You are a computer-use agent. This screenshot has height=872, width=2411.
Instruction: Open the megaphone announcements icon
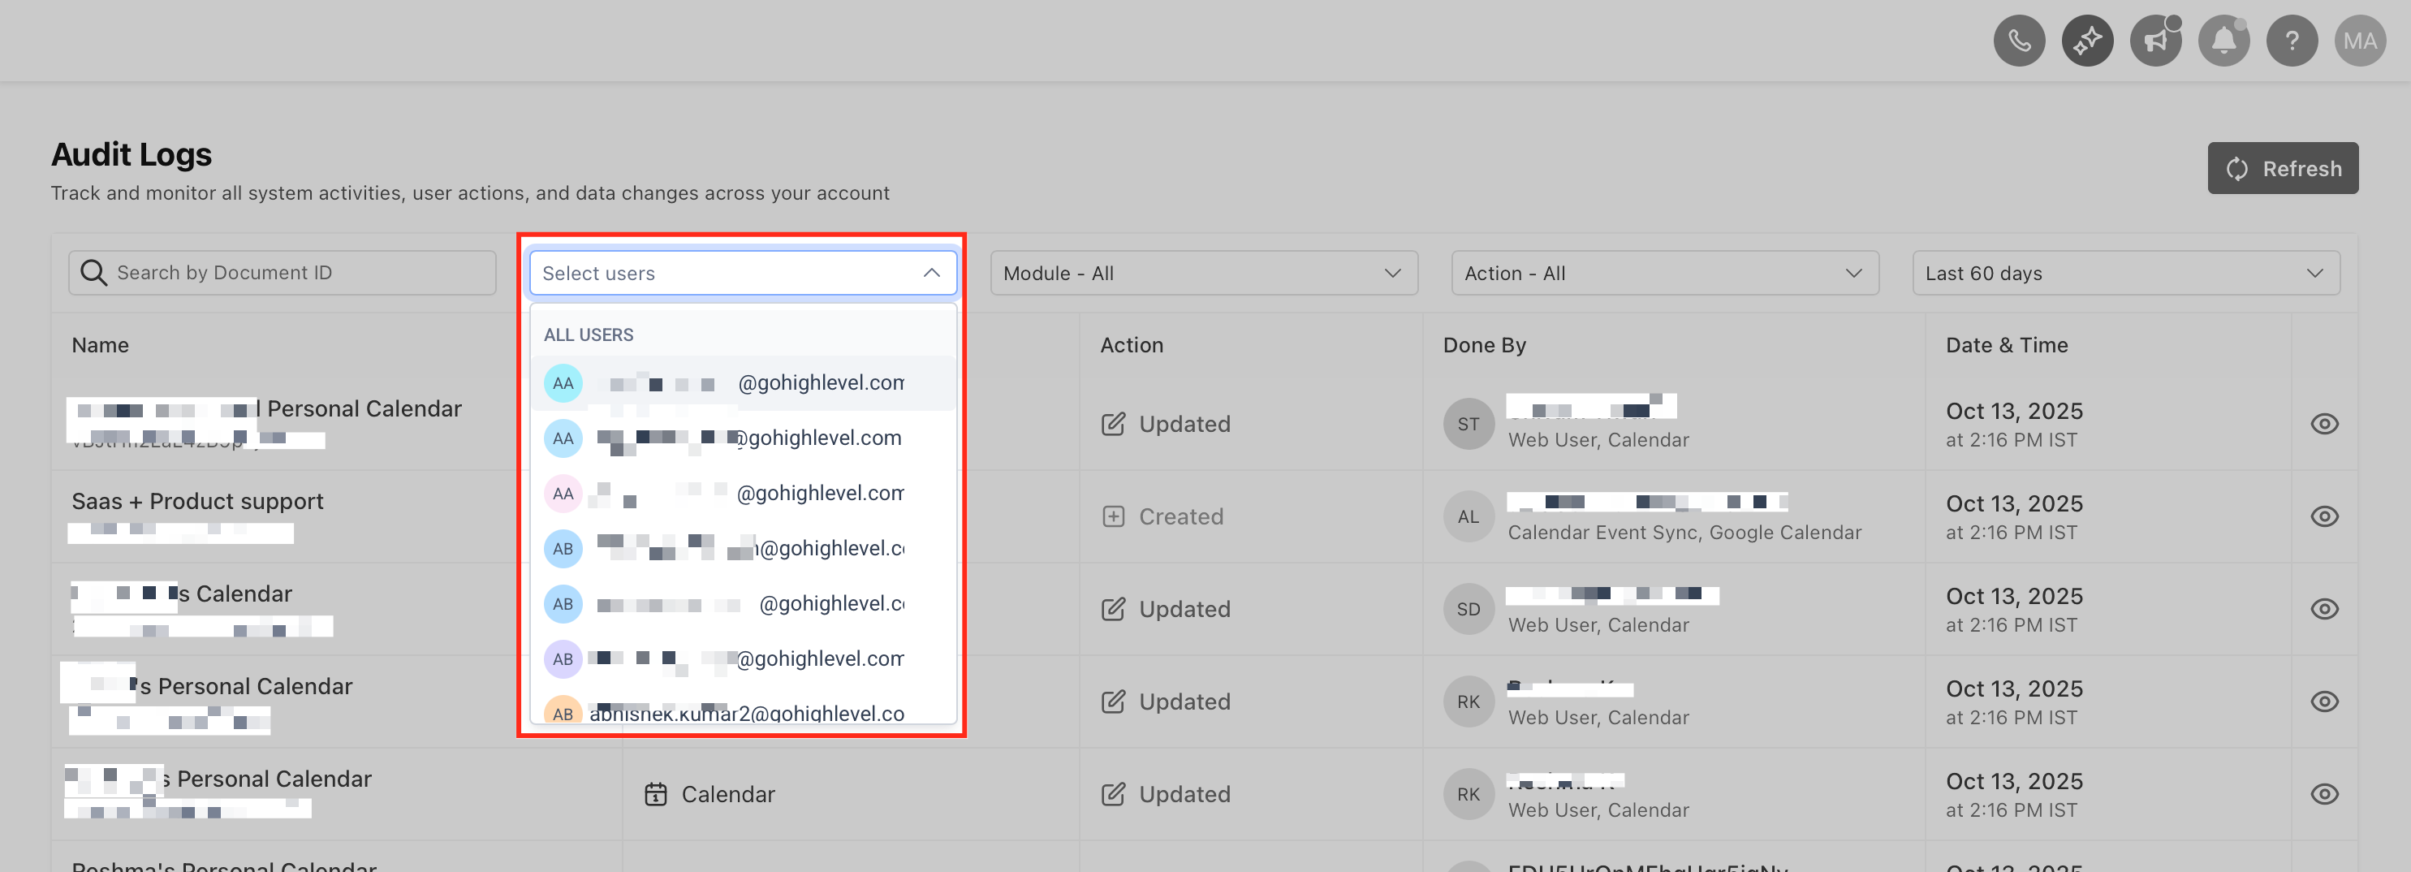click(2155, 41)
